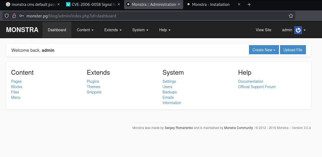Open the Emails link
The image size is (322, 157).
pyautogui.click(x=168, y=97)
